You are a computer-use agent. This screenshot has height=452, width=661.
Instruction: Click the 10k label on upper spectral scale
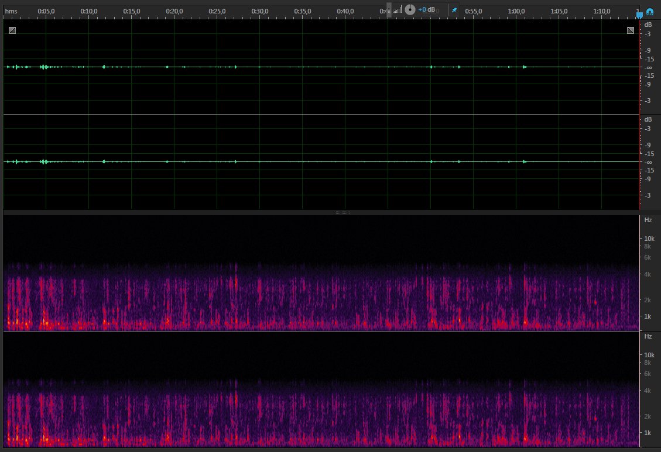(x=649, y=239)
